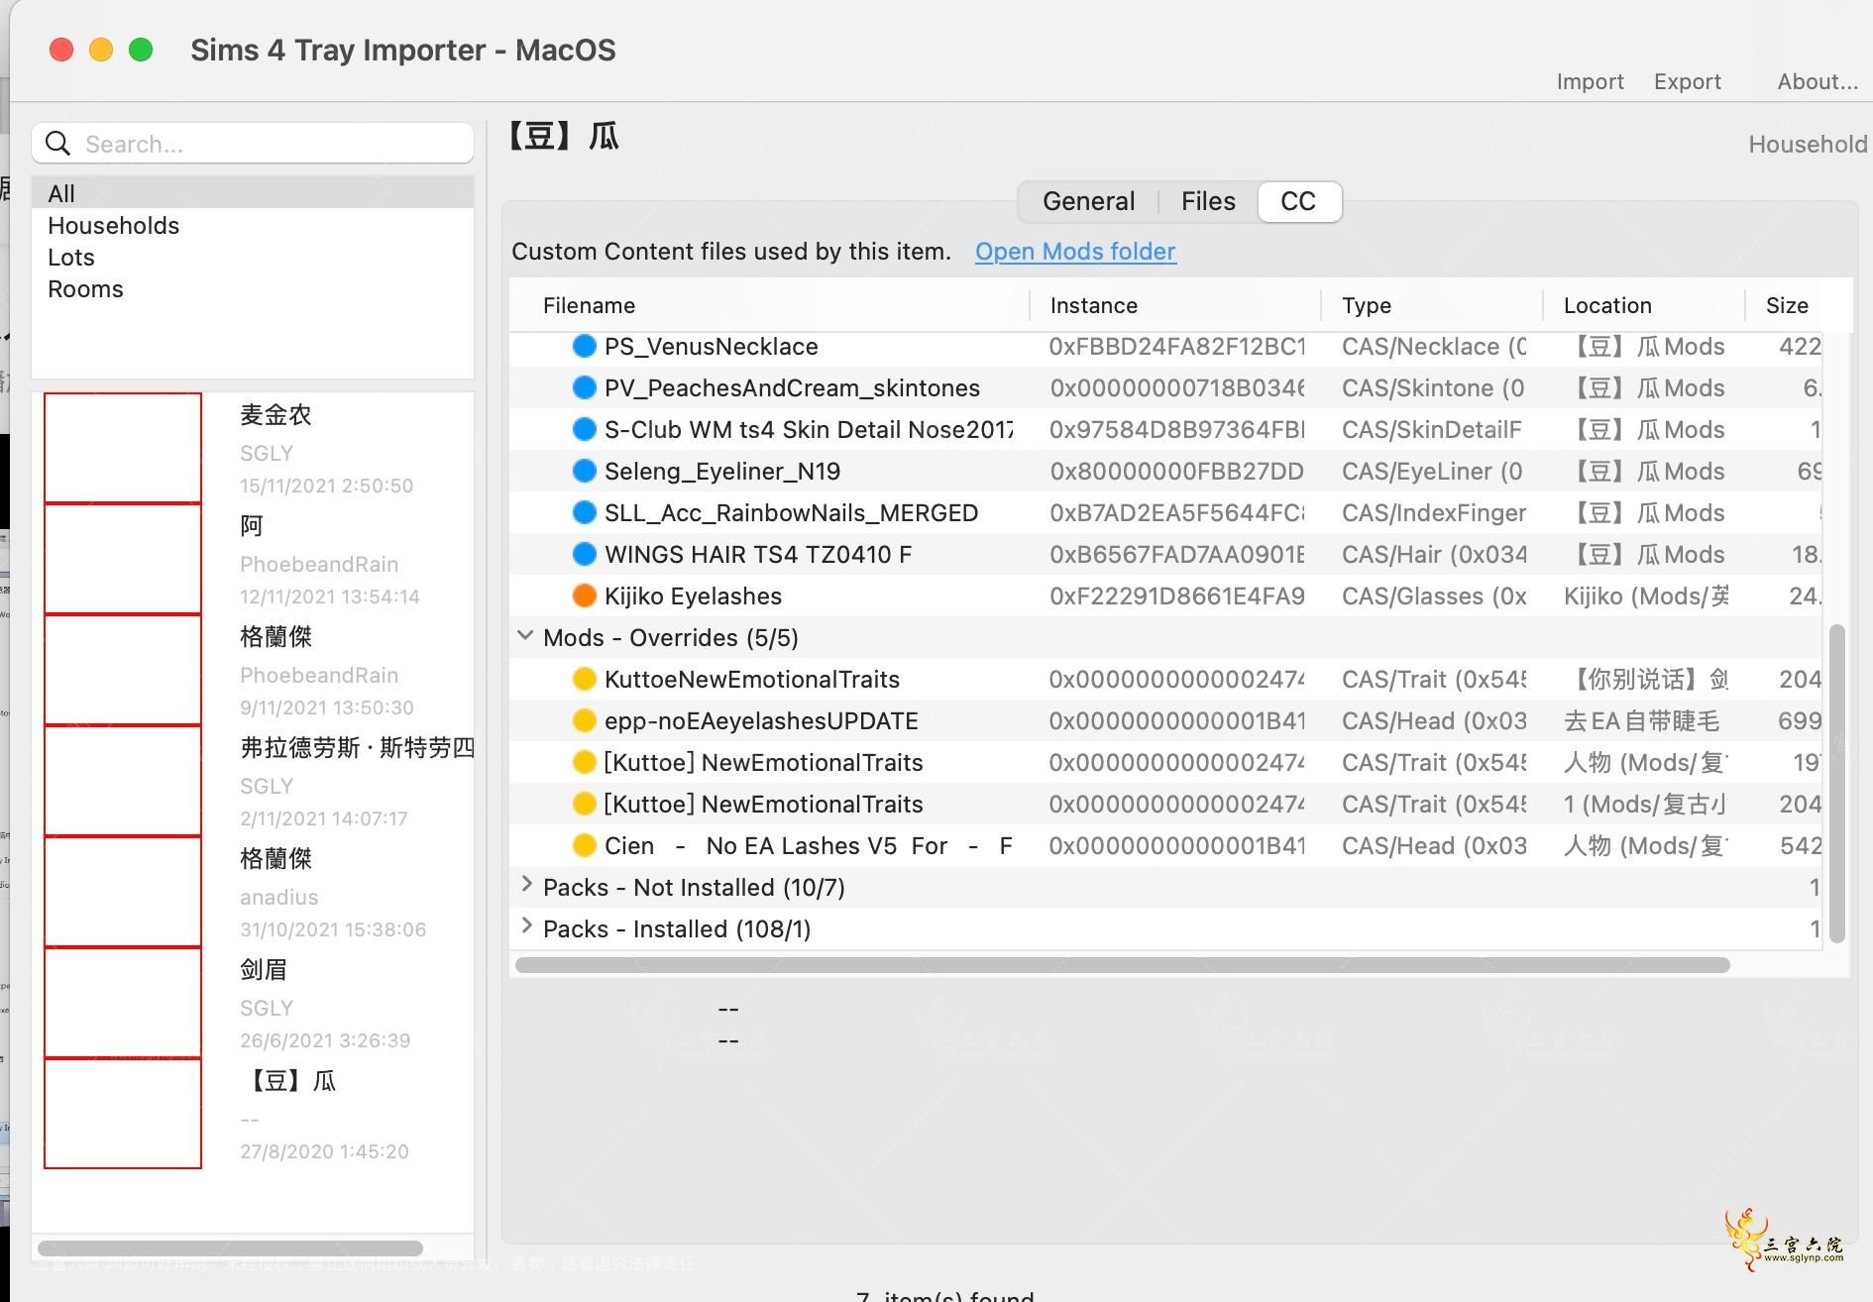Open the Export menu
The width and height of the screenshot is (1873, 1302).
click(1687, 81)
